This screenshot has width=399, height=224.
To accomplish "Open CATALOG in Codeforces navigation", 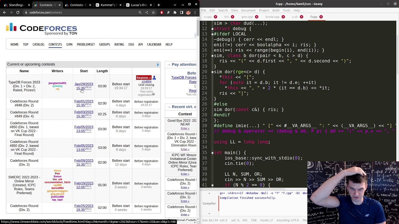I will coord(38,44).
